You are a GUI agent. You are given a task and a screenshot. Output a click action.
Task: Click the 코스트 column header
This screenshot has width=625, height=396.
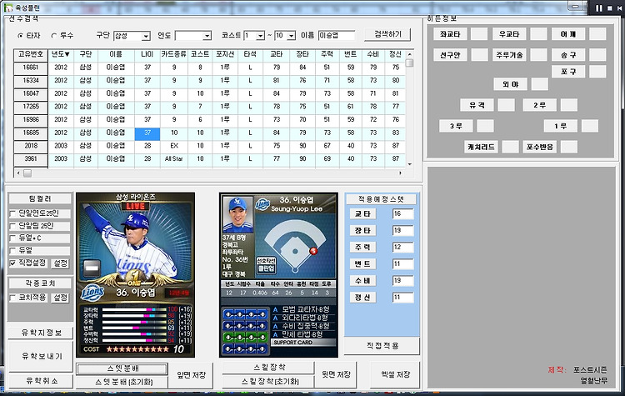[x=200, y=54]
